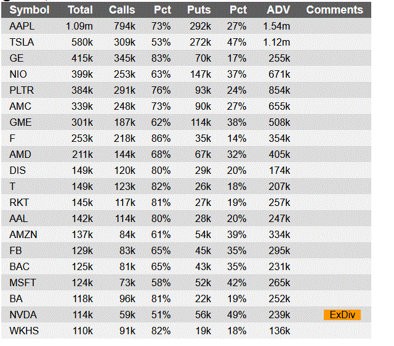The image size is (394, 346).
Task: Click the Comments column header
Action: (334, 10)
